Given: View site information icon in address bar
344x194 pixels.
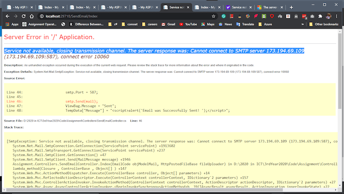Looking at the screenshot, I should (x=42, y=16).
